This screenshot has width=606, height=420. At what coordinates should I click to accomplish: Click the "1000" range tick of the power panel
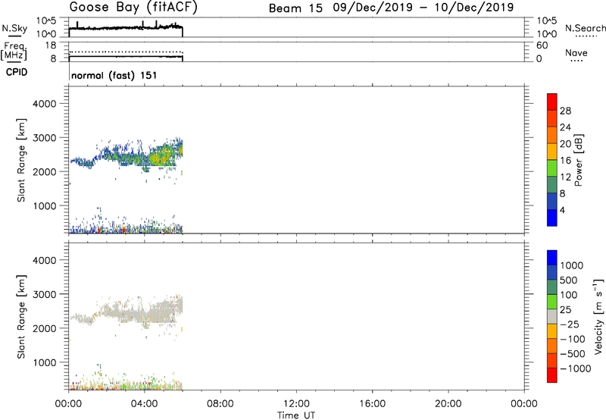click(45, 205)
